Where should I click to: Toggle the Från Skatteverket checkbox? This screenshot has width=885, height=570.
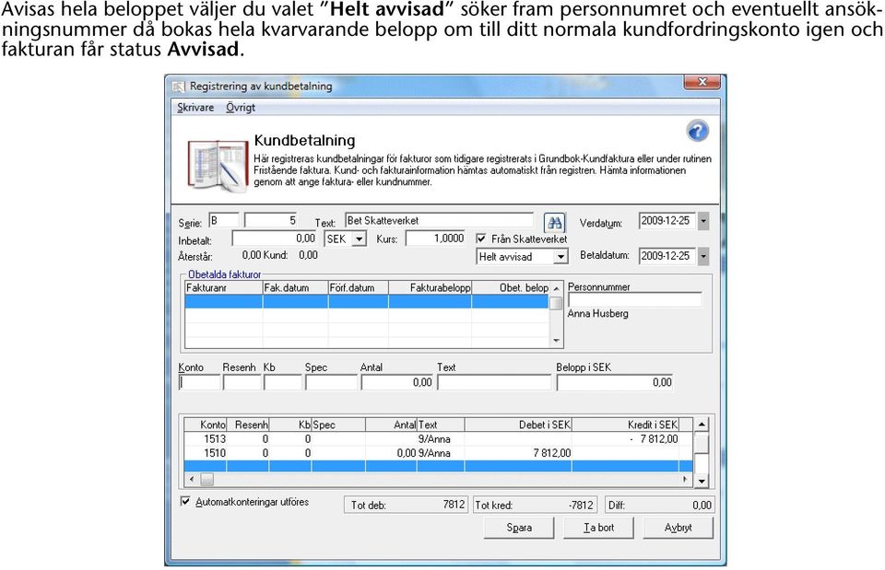(x=481, y=238)
